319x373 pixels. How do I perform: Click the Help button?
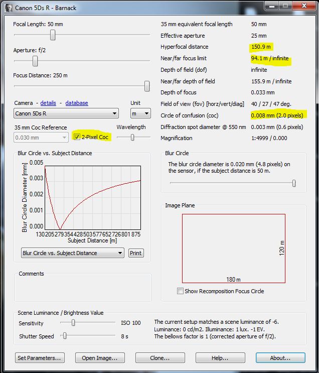220,358
